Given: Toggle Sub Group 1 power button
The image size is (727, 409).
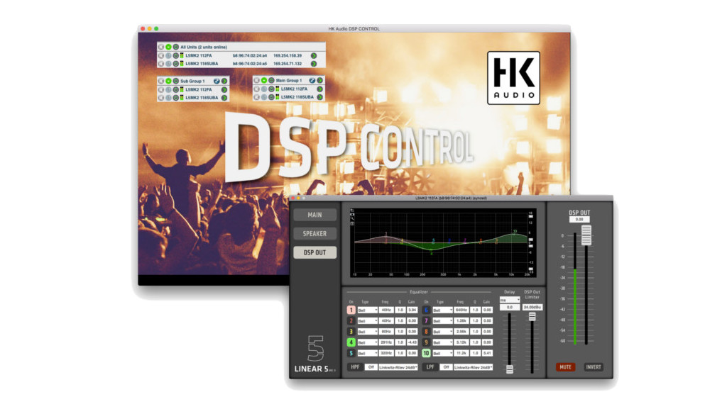Looking at the screenshot, I should pyautogui.click(x=176, y=81).
